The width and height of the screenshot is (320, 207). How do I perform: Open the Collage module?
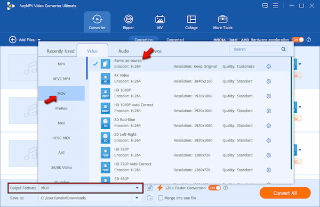(191, 22)
